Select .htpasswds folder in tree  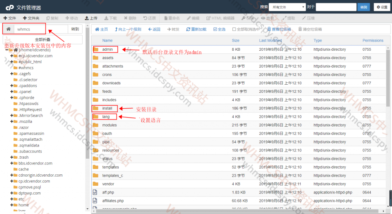[28, 104]
